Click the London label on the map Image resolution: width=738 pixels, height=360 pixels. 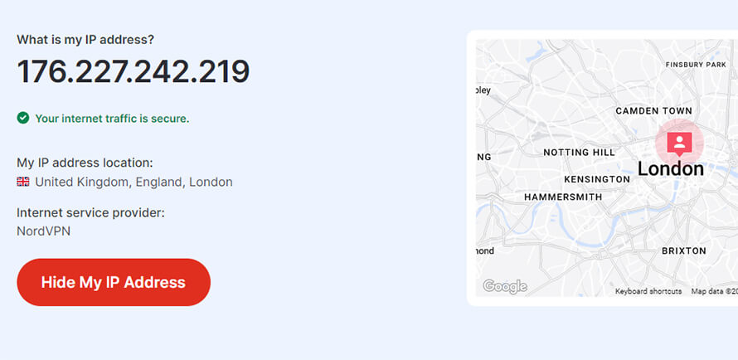(x=670, y=169)
